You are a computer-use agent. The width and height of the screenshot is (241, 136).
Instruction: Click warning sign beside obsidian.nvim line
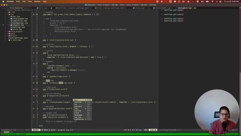34,108
